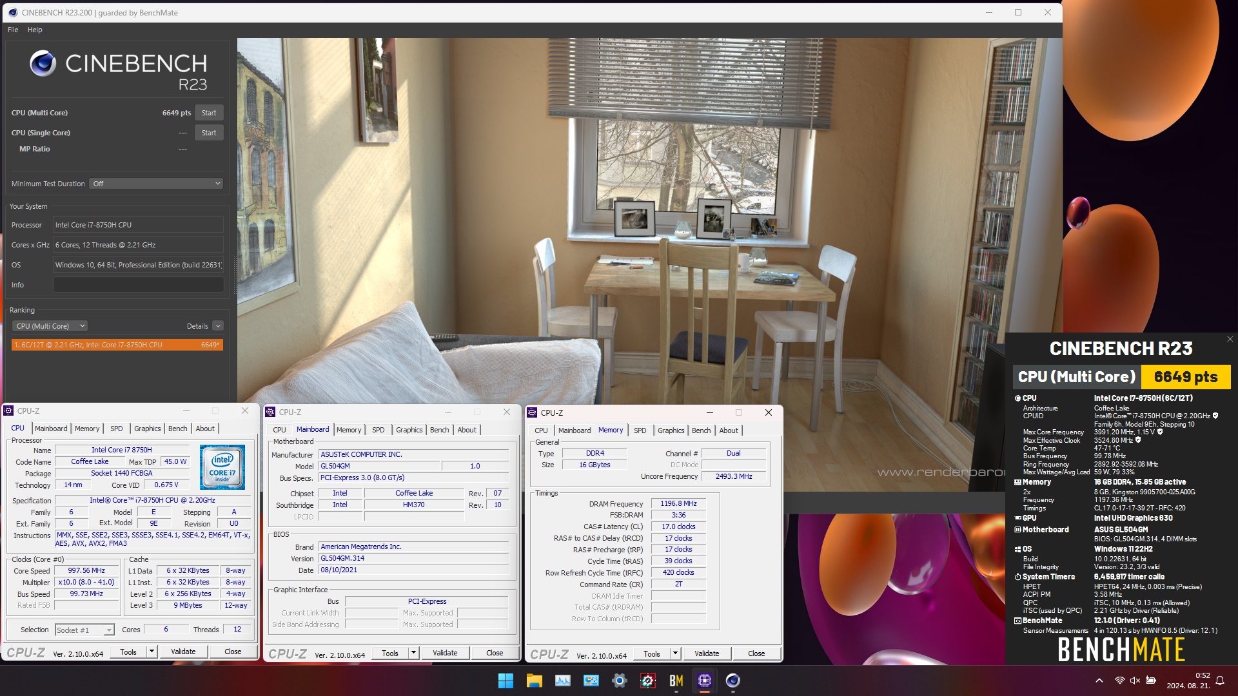Click Validate in left CPU-Z window
Image resolution: width=1238 pixels, height=696 pixels.
tap(183, 652)
